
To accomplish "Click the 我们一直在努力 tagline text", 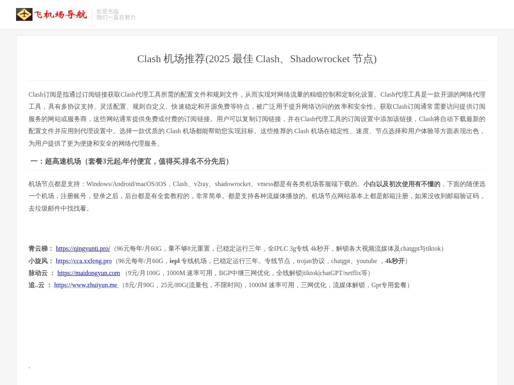I will tap(116, 18).
